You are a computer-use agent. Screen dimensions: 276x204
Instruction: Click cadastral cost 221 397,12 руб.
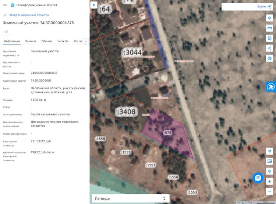coord(41,141)
